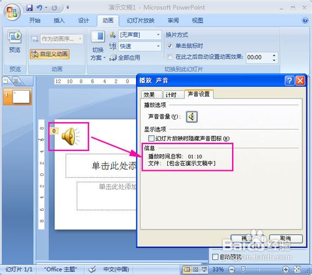
Task: Click the dialog help question mark
Action: point(289,80)
